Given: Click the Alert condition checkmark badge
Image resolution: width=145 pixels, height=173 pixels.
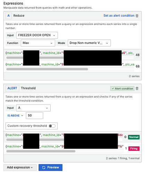Looking at the screenshot, I should pos(122,89).
